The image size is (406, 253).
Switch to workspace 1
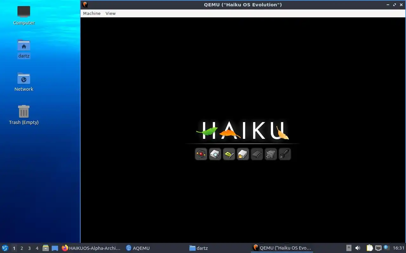click(x=14, y=248)
